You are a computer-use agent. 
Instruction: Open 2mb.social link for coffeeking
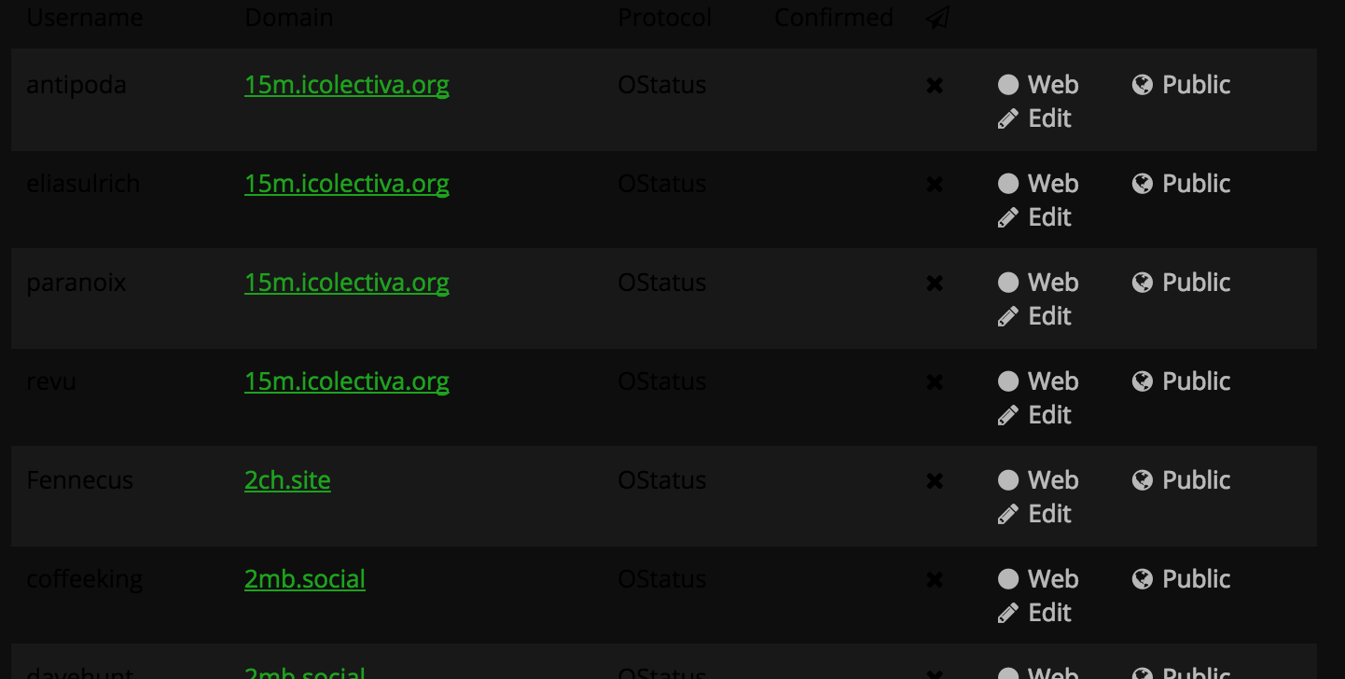pos(305,579)
